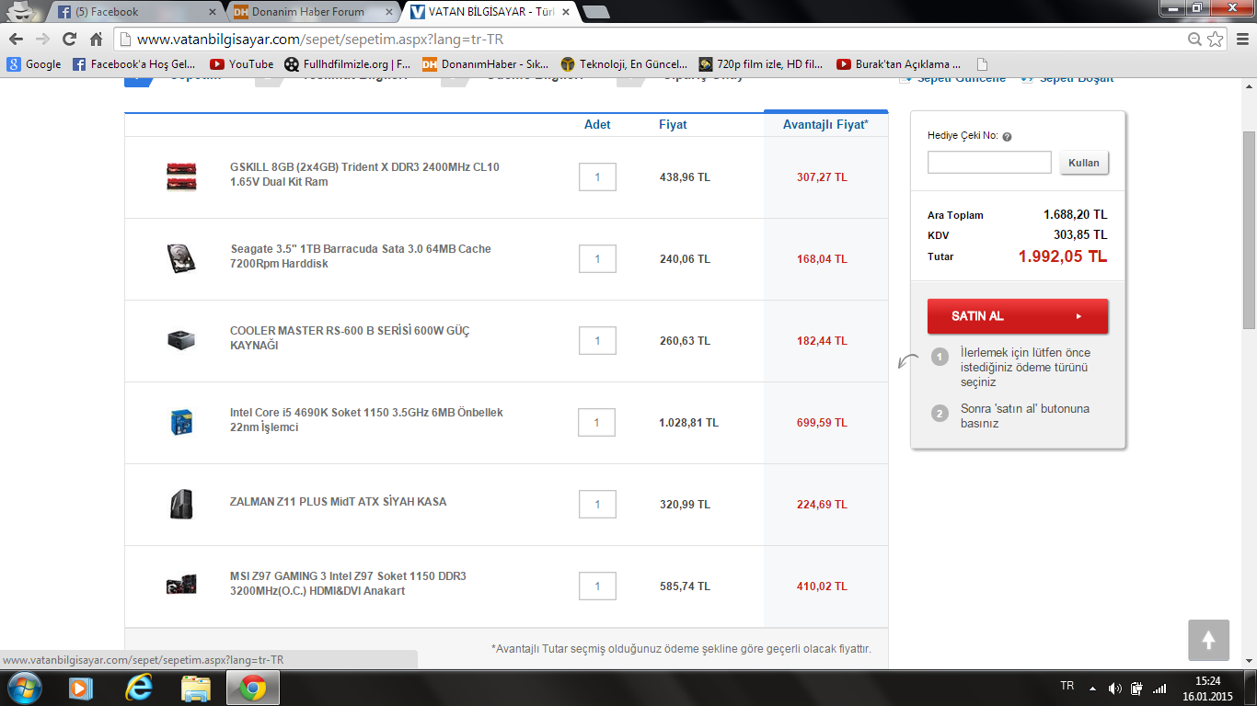Screen dimensions: 1257x706
Task: Open the Seagate 1TB Barracuda Harddisk link
Action: point(361,256)
